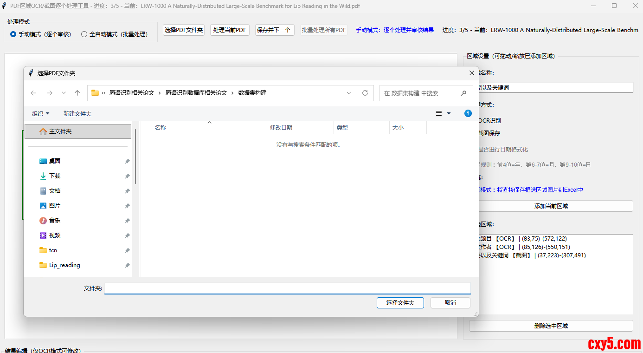
Task: Select Lip_reading folder in the sidebar
Action: (x=64, y=265)
